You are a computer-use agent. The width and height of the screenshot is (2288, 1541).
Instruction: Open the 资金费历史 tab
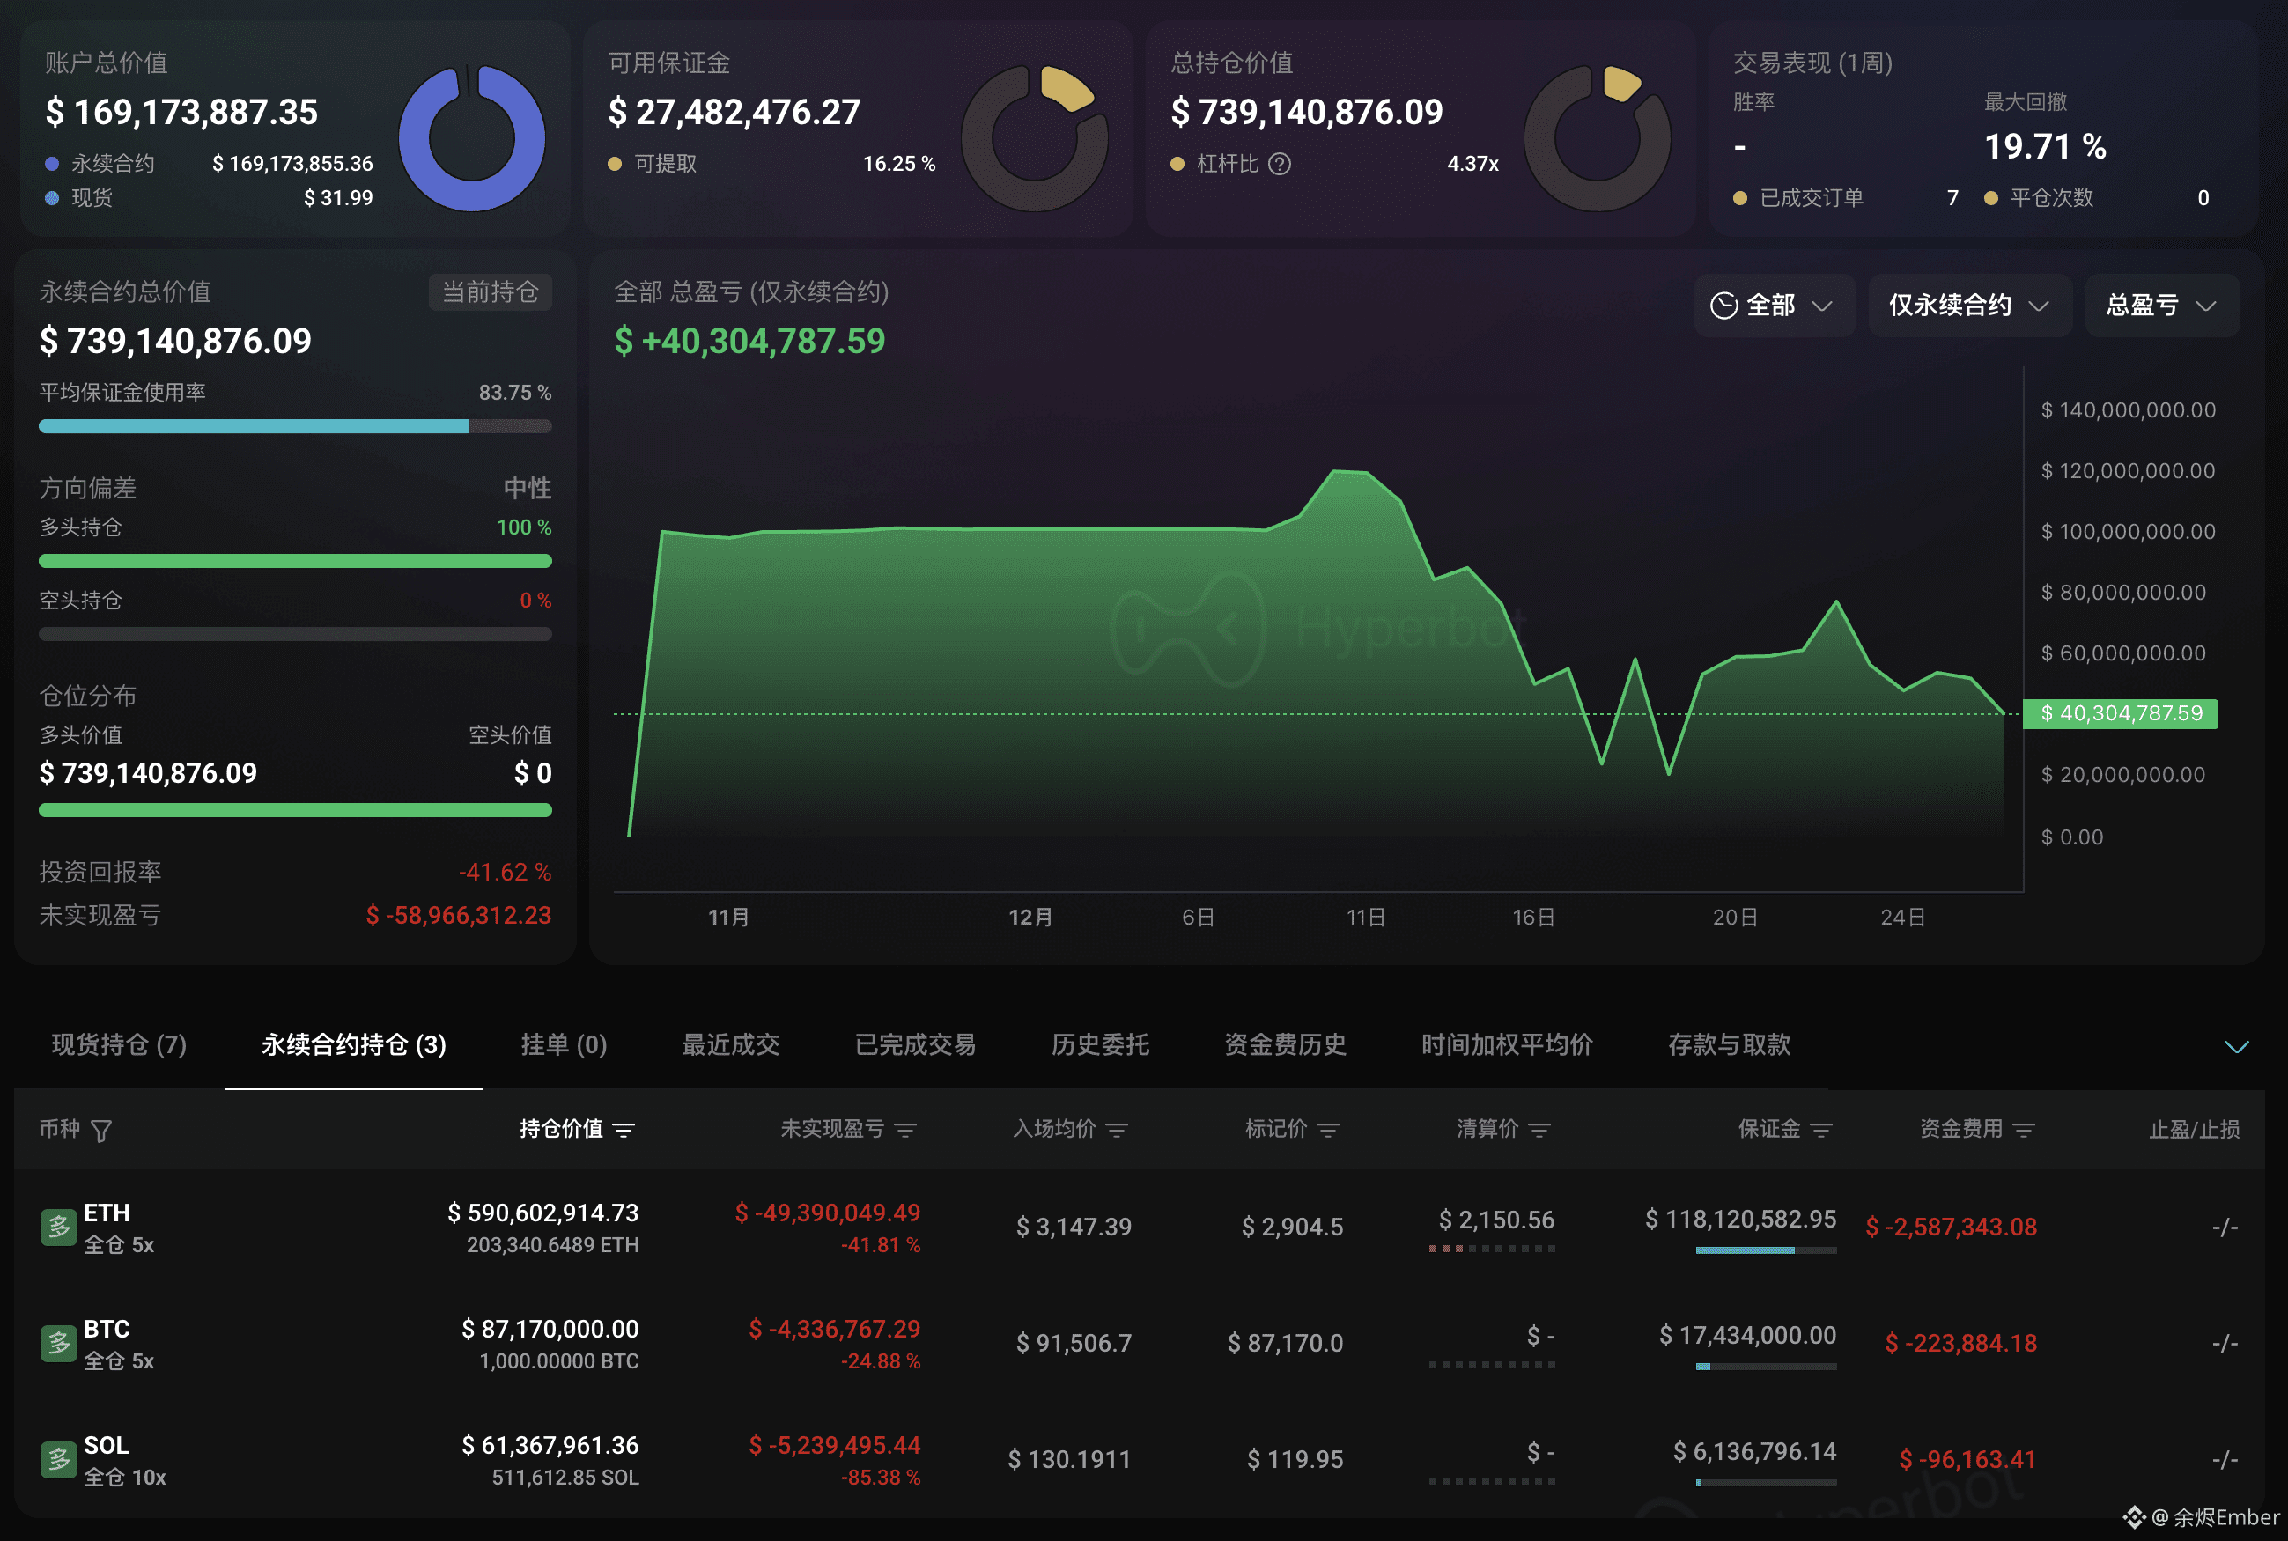(1285, 1044)
